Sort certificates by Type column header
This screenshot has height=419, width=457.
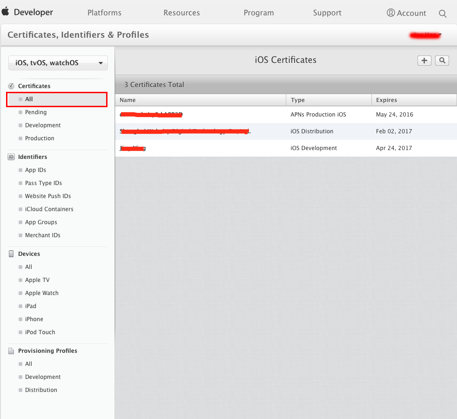click(x=298, y=100)
